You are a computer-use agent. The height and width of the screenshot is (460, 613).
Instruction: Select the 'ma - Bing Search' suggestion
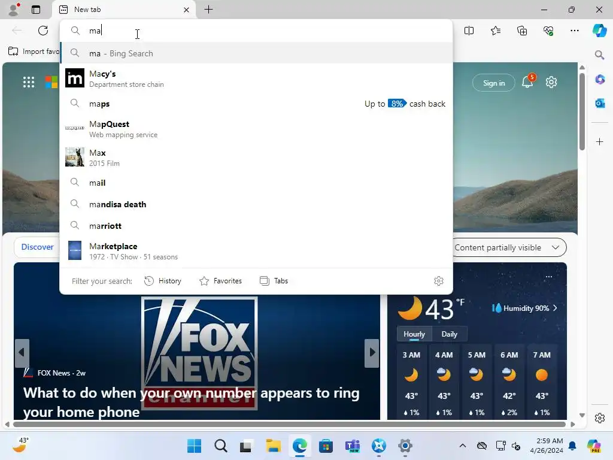tap(256, 53)
